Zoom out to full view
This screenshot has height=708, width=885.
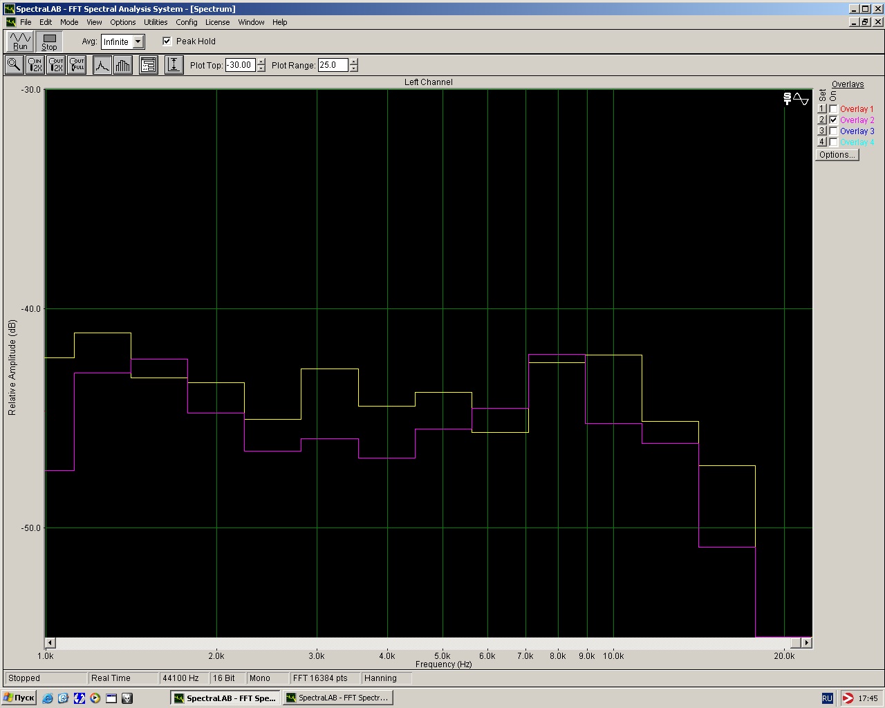coord(77,65)
